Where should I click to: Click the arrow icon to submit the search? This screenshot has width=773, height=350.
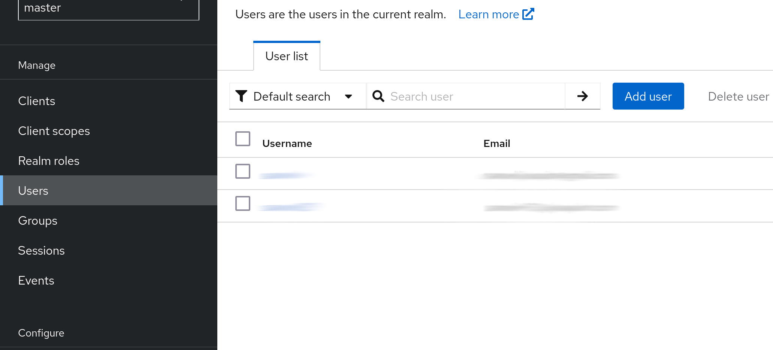[x=582, y=96]
